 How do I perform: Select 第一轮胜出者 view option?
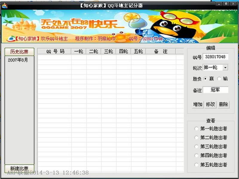211,129
